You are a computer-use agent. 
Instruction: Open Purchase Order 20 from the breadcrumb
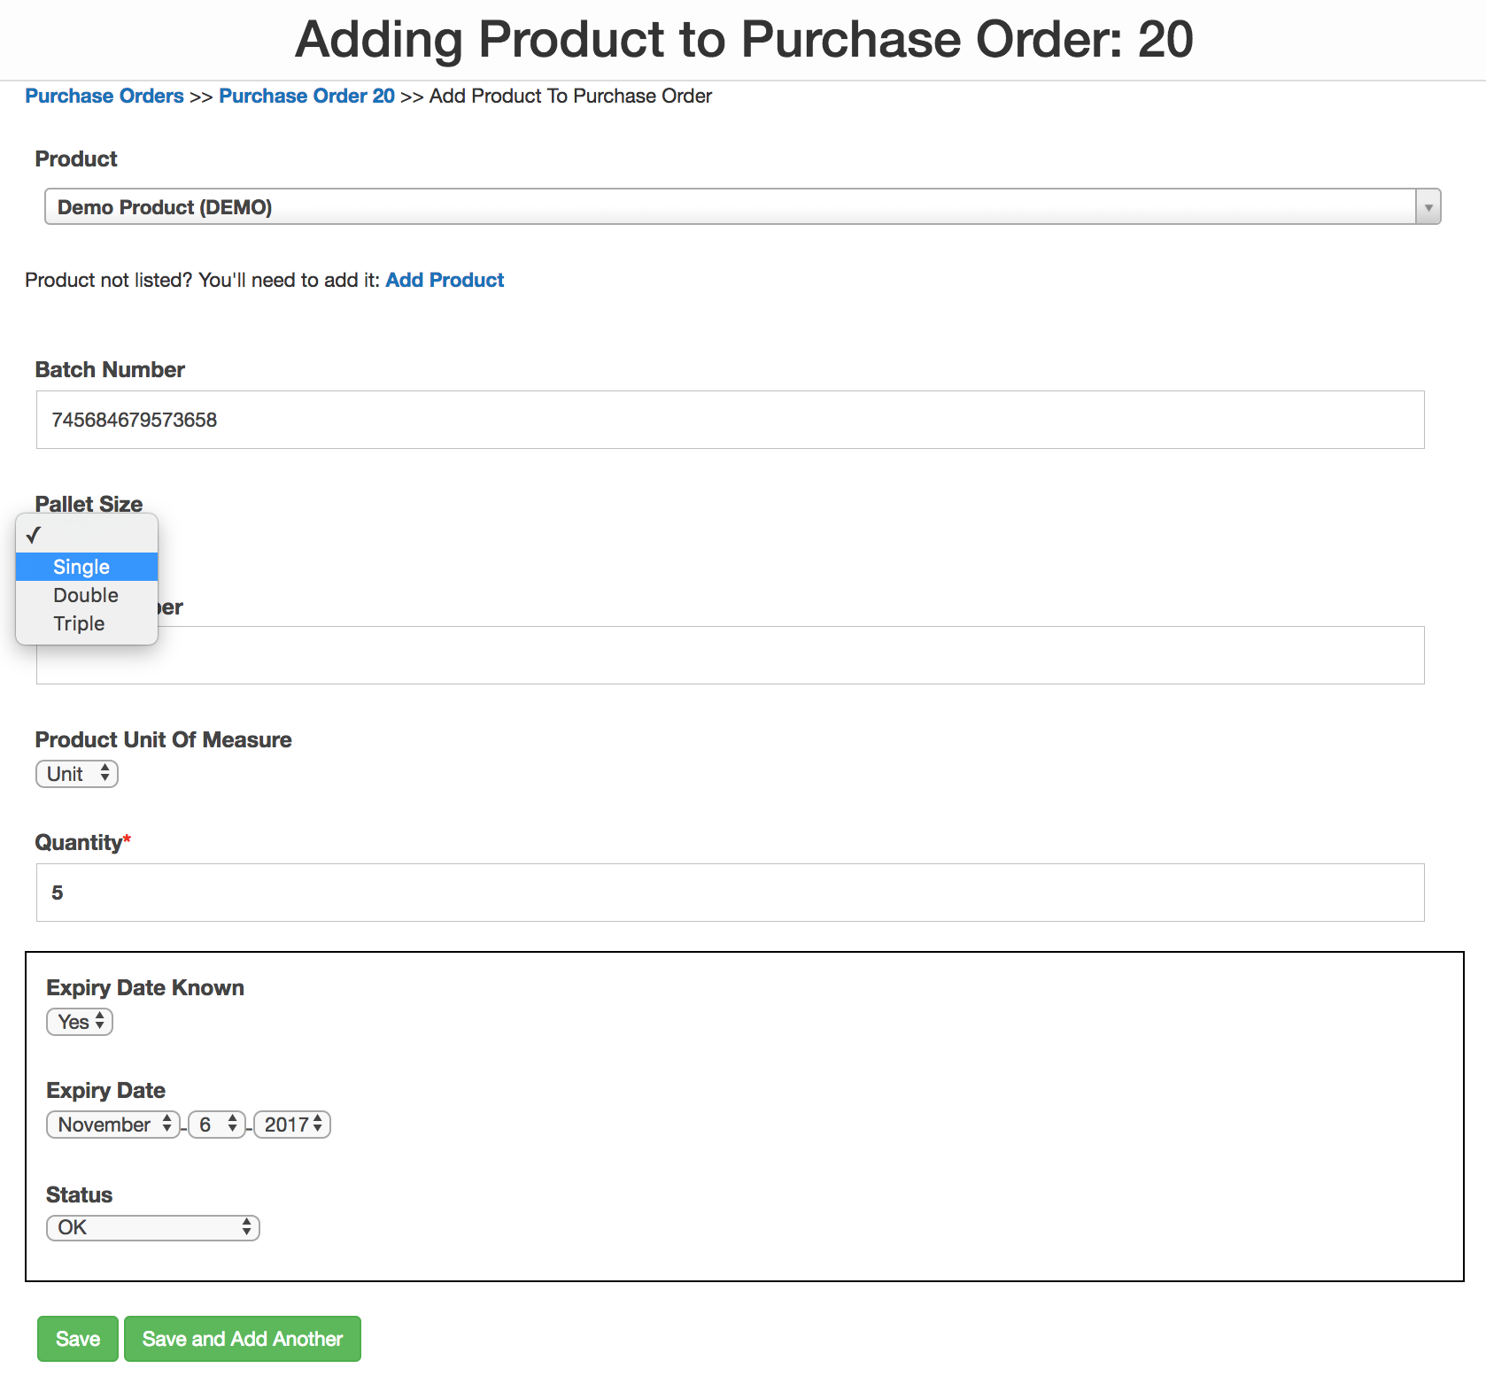click(x=307, y=96)
